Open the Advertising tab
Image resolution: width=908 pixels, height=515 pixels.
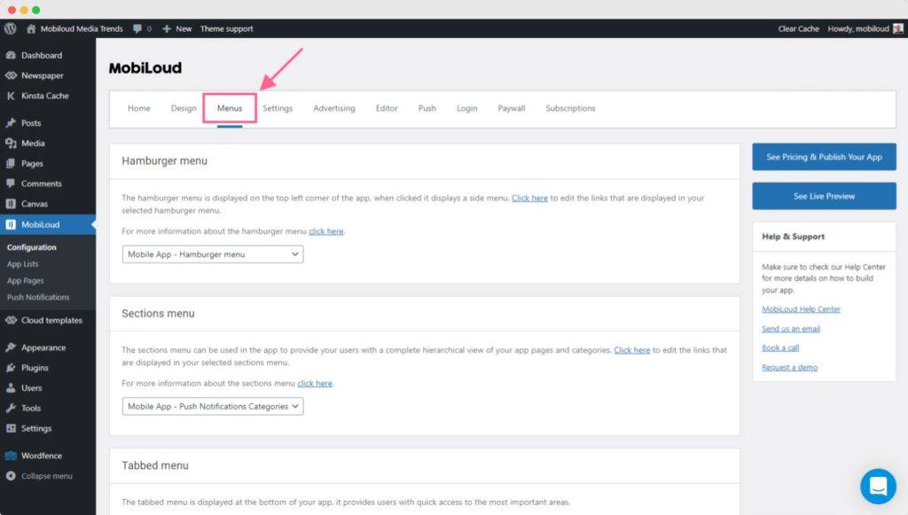334,108
